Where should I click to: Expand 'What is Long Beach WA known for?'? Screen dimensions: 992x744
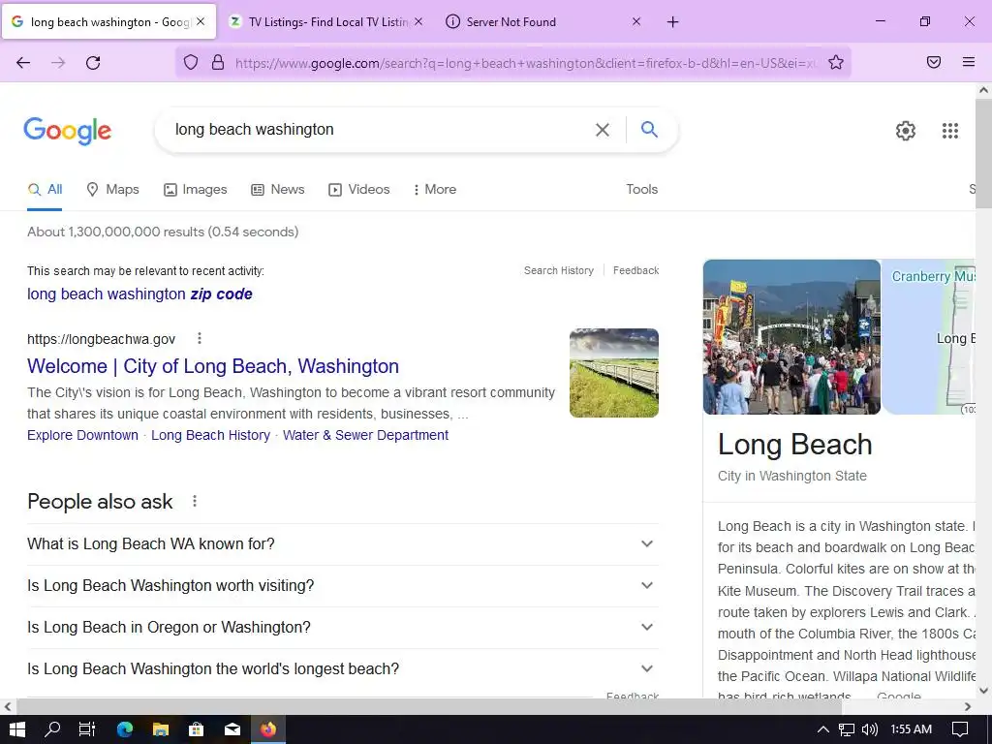click(x=342, y=544)
